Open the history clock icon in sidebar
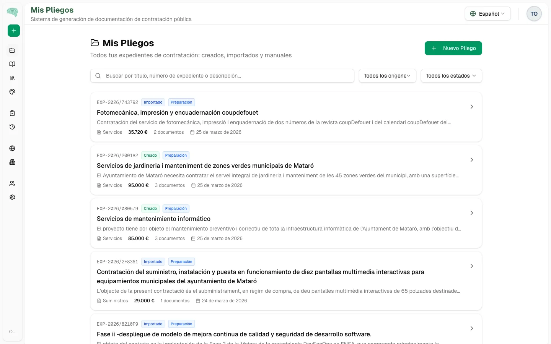The image size is (551, 344). click(12, 127)
